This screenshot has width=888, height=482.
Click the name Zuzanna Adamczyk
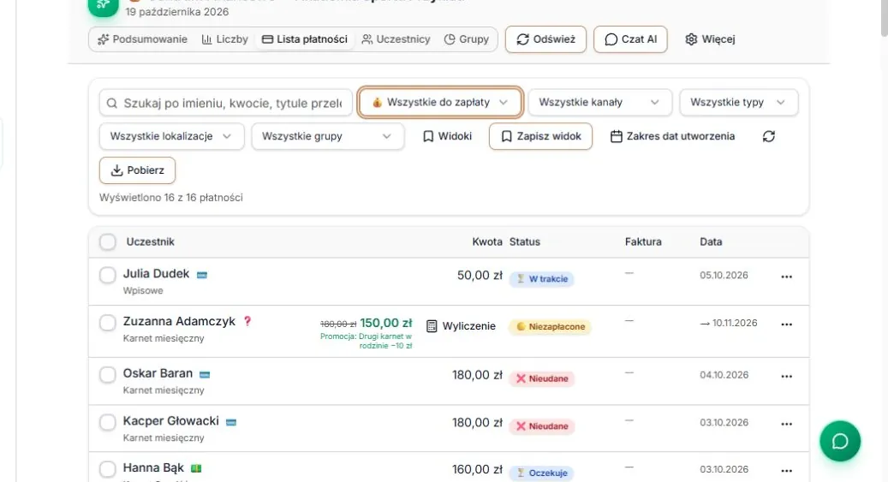pyautogui.click(x=179, y=321)
